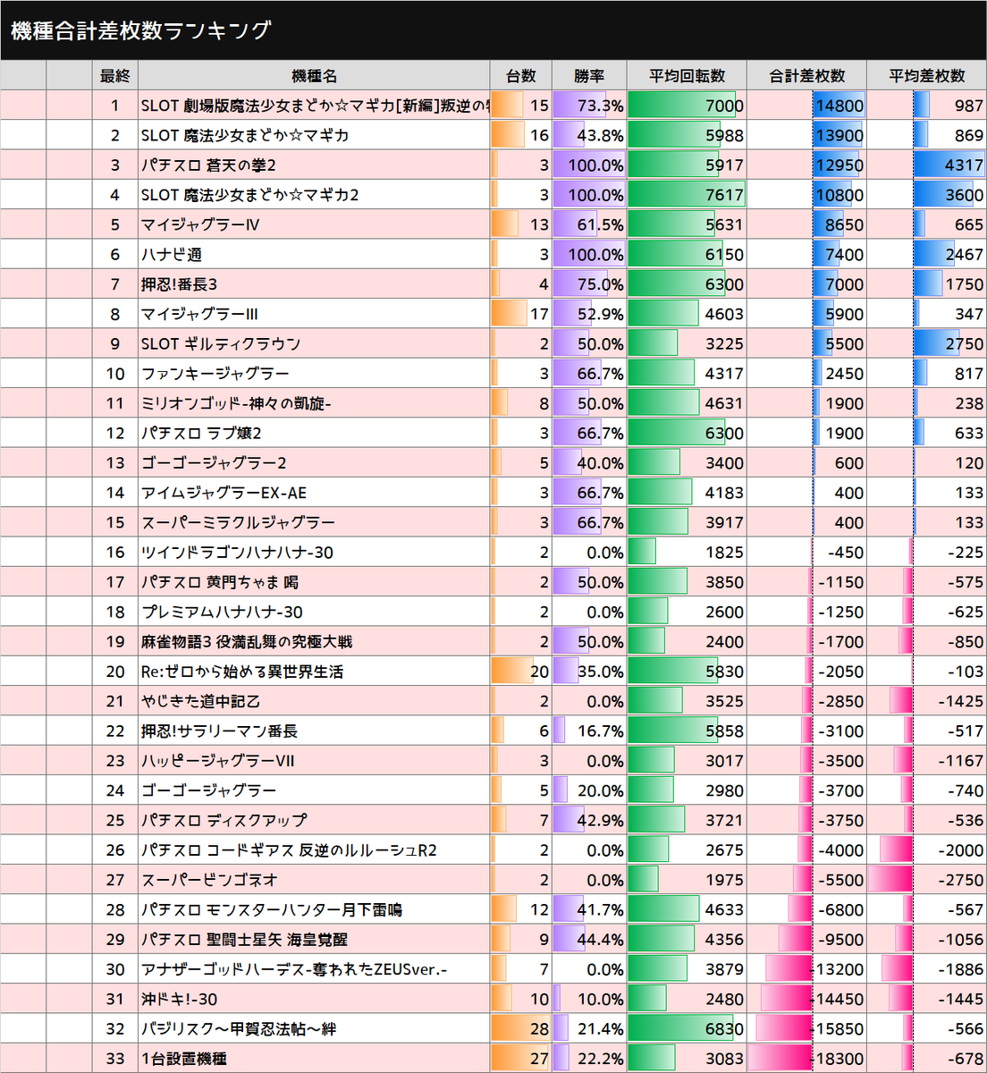Select 麻雀物語3 役満乱舞の究極大戦 machine name

[247, 642]
